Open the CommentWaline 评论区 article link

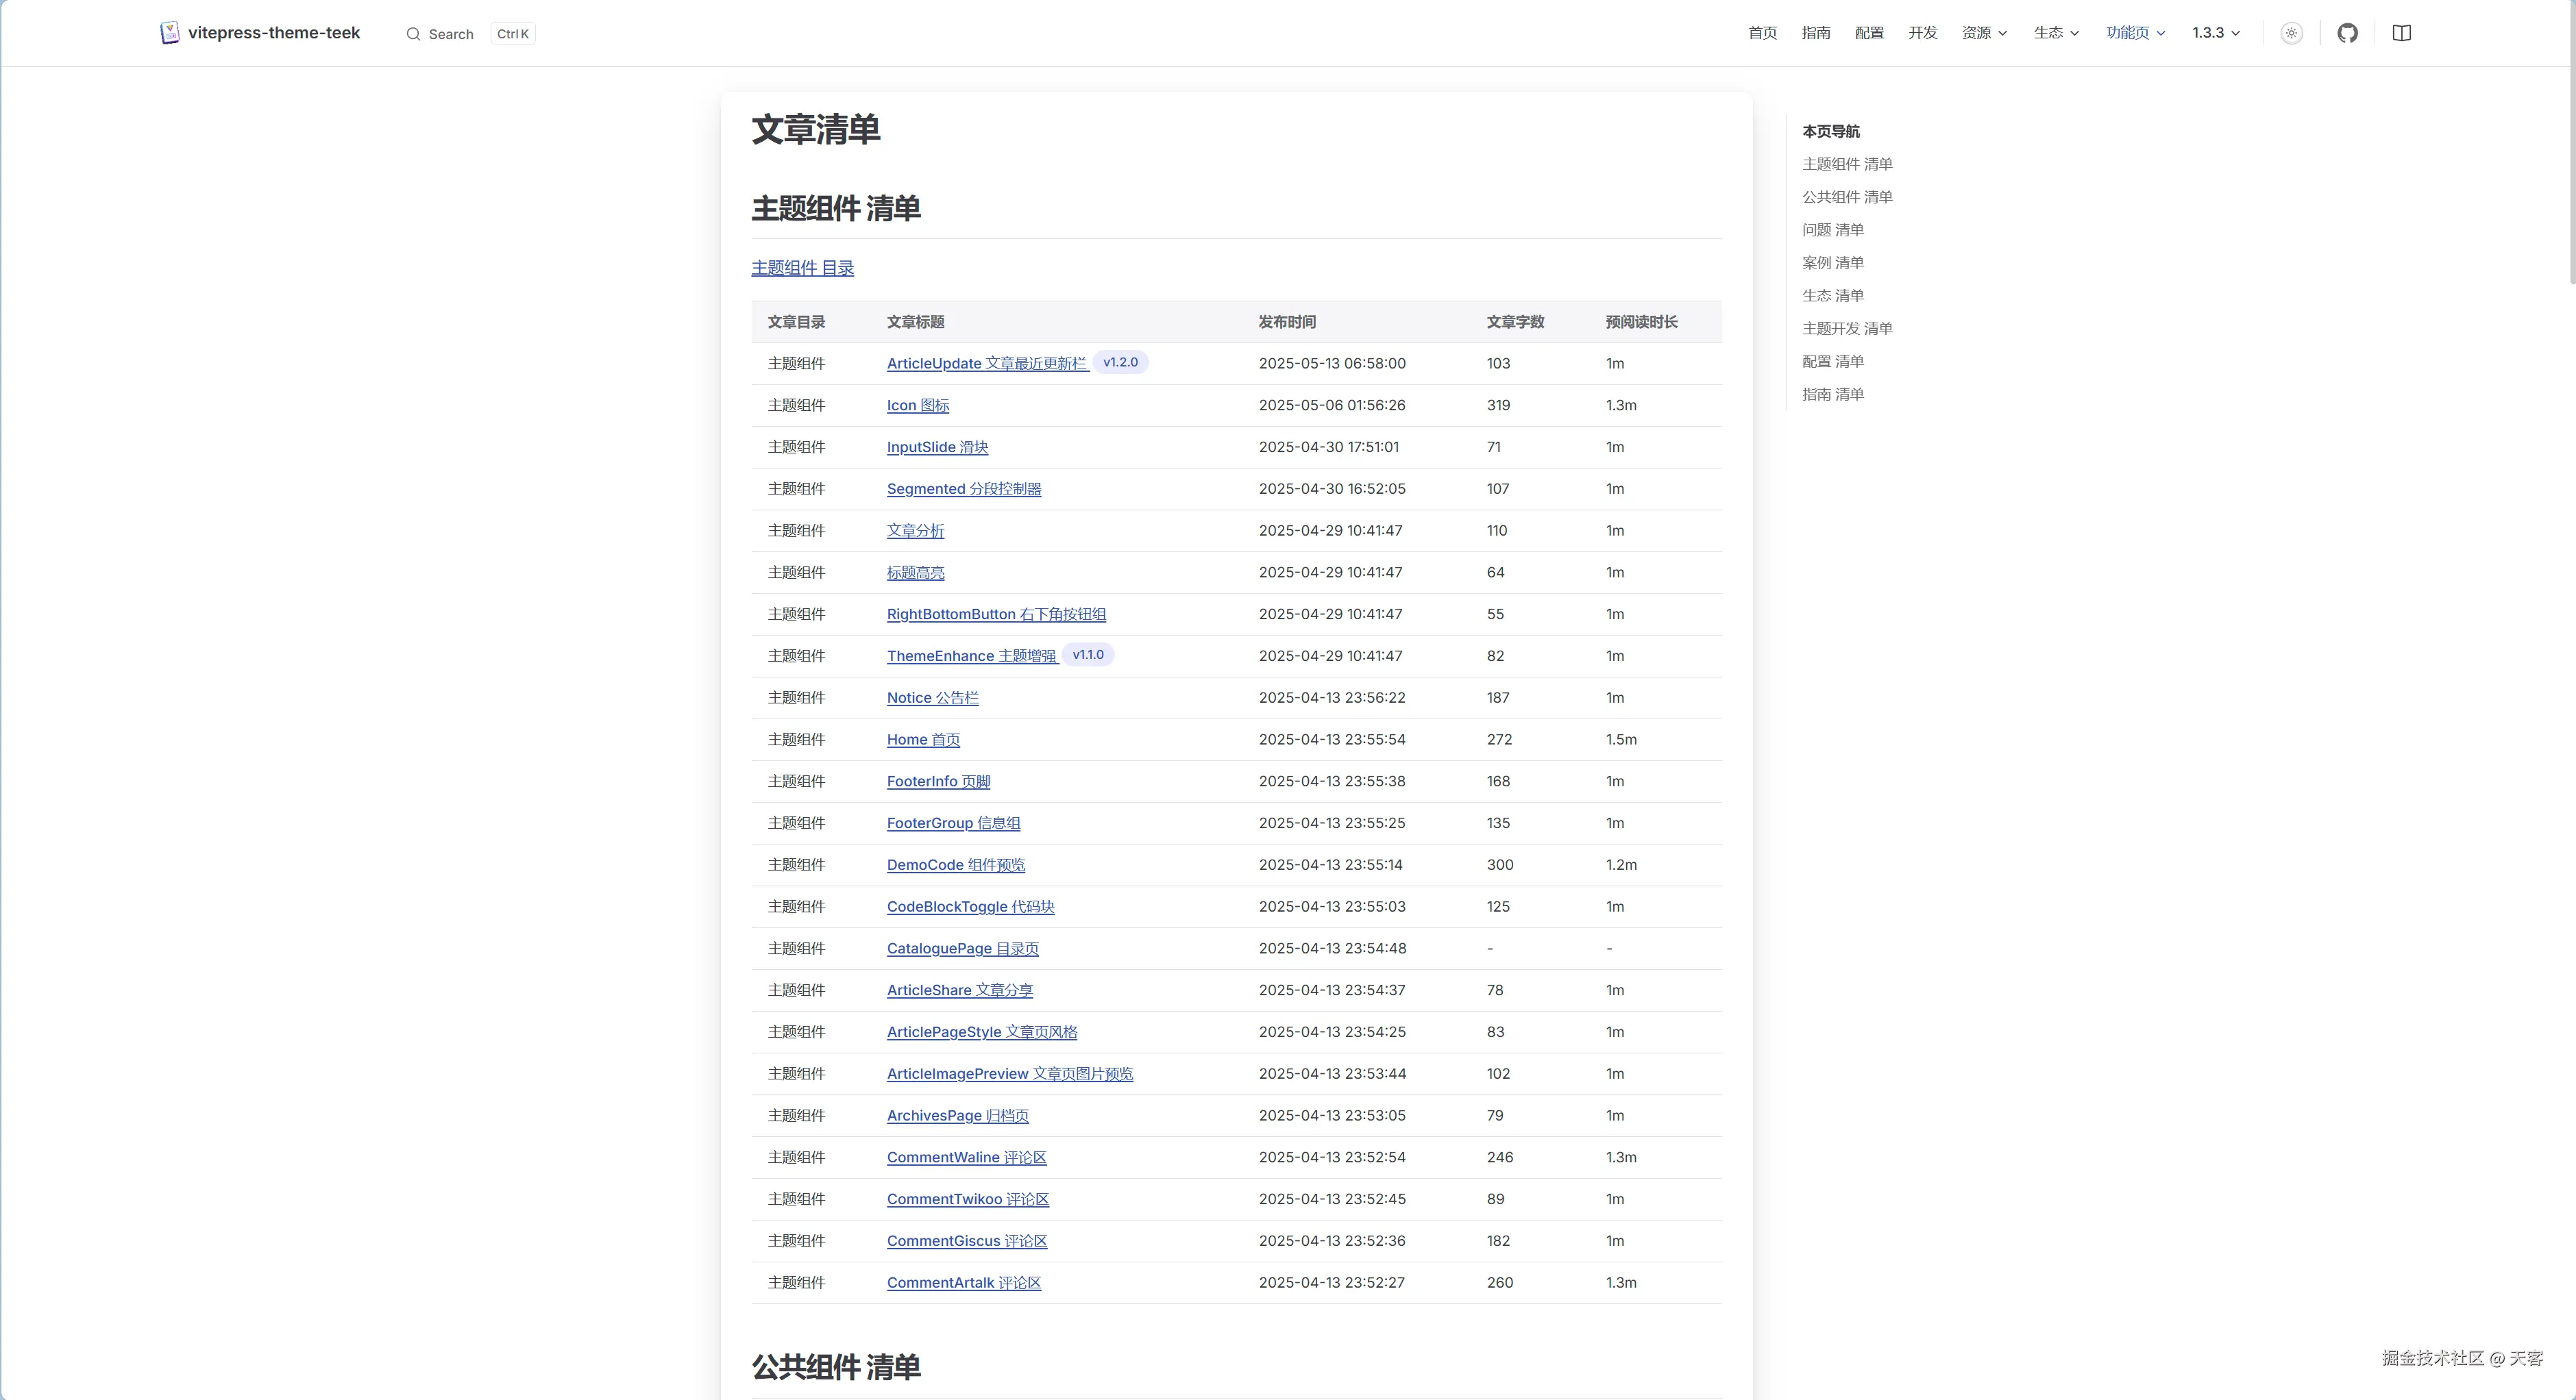(966, 1157)
